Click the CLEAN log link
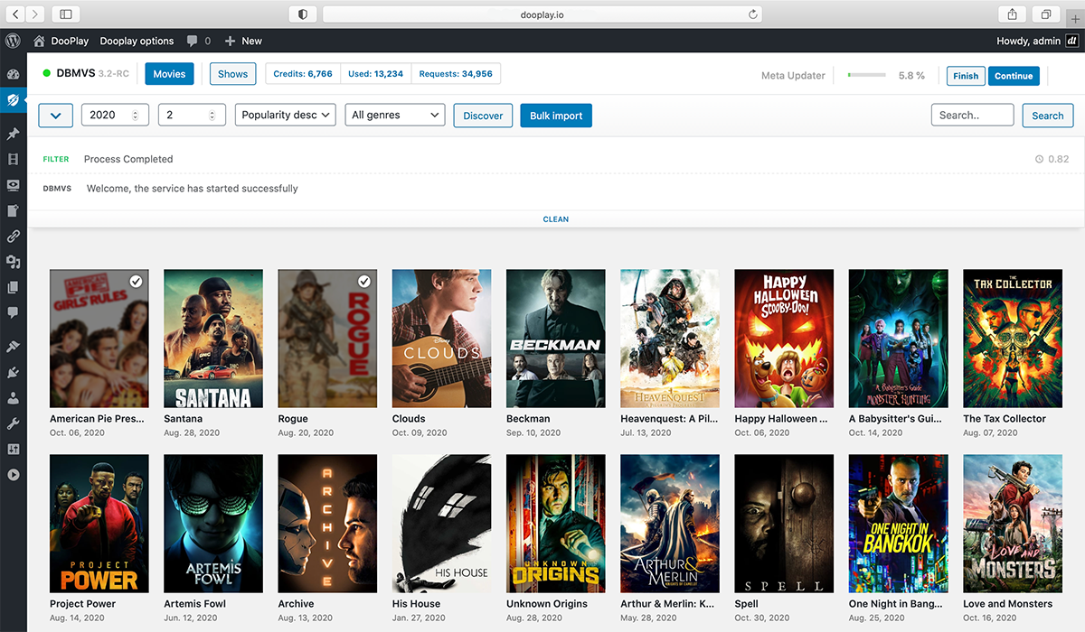 (555, 219)
